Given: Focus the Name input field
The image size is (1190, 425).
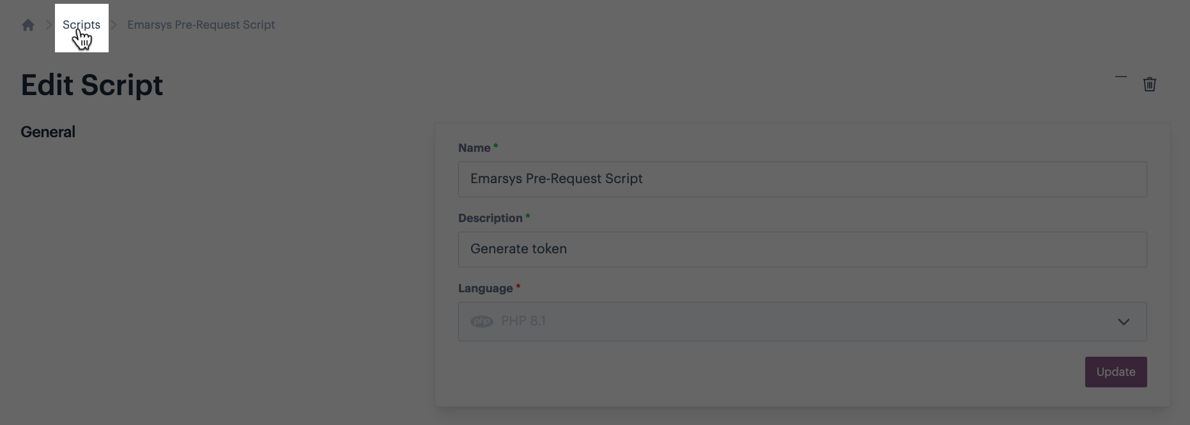Looking at the screenshot, I should point(802,179).
